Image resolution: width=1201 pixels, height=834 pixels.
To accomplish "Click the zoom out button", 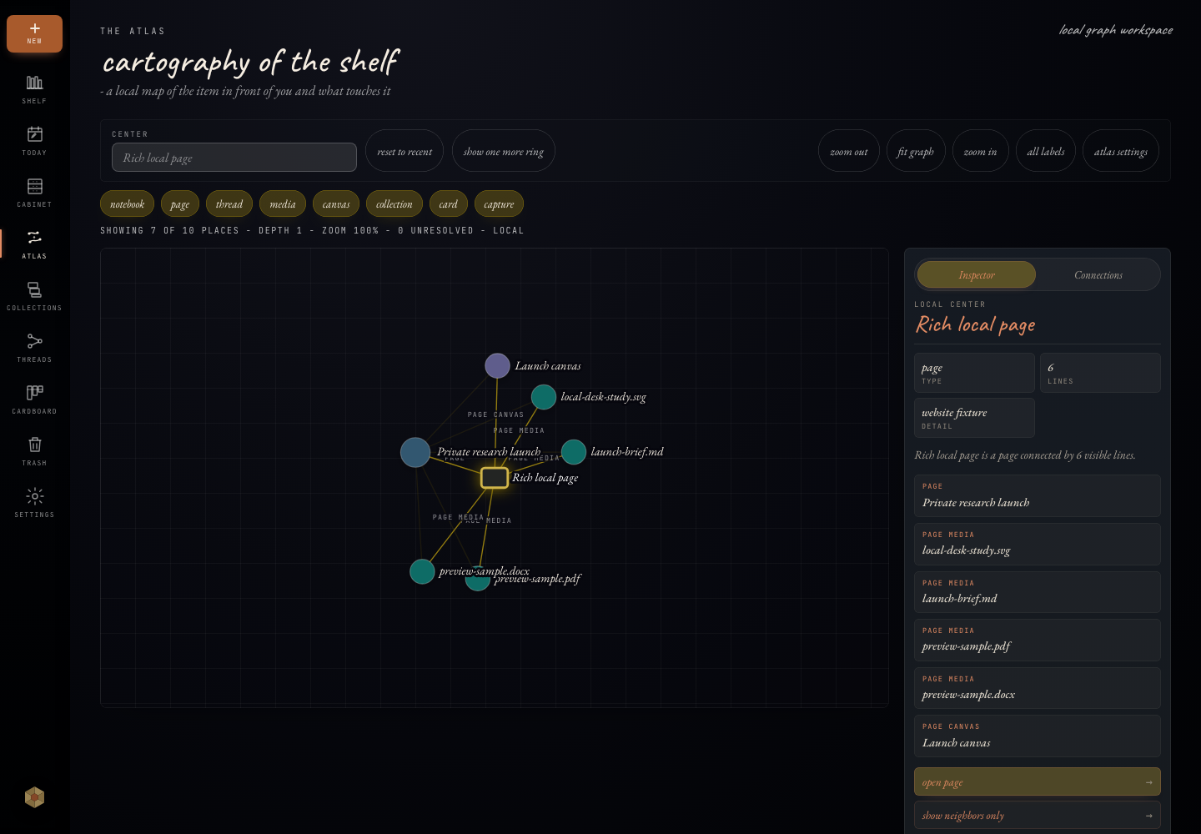I will [x=849, y=151].
